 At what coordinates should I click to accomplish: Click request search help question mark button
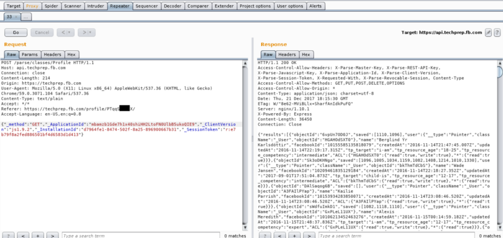8,235
